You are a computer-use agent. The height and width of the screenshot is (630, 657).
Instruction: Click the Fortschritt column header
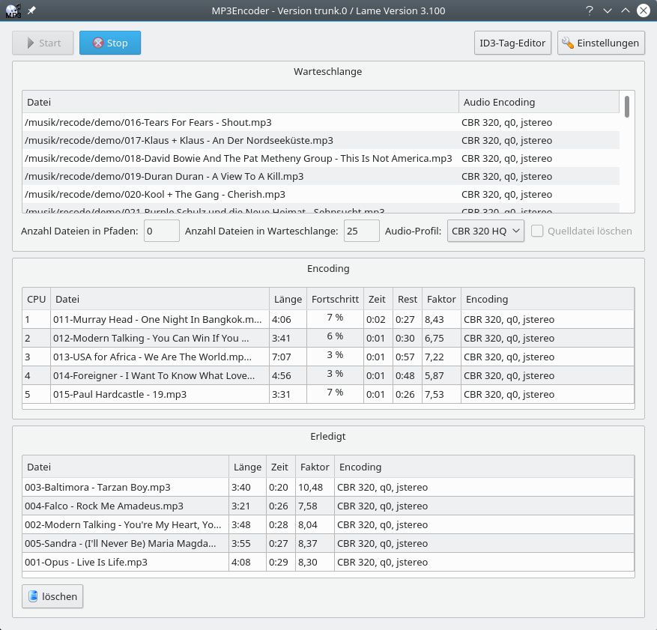click(335, 299)
